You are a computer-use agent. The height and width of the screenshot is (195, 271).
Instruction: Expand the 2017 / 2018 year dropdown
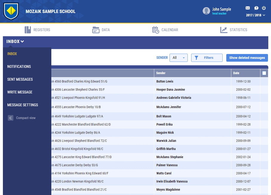point(255,15)
